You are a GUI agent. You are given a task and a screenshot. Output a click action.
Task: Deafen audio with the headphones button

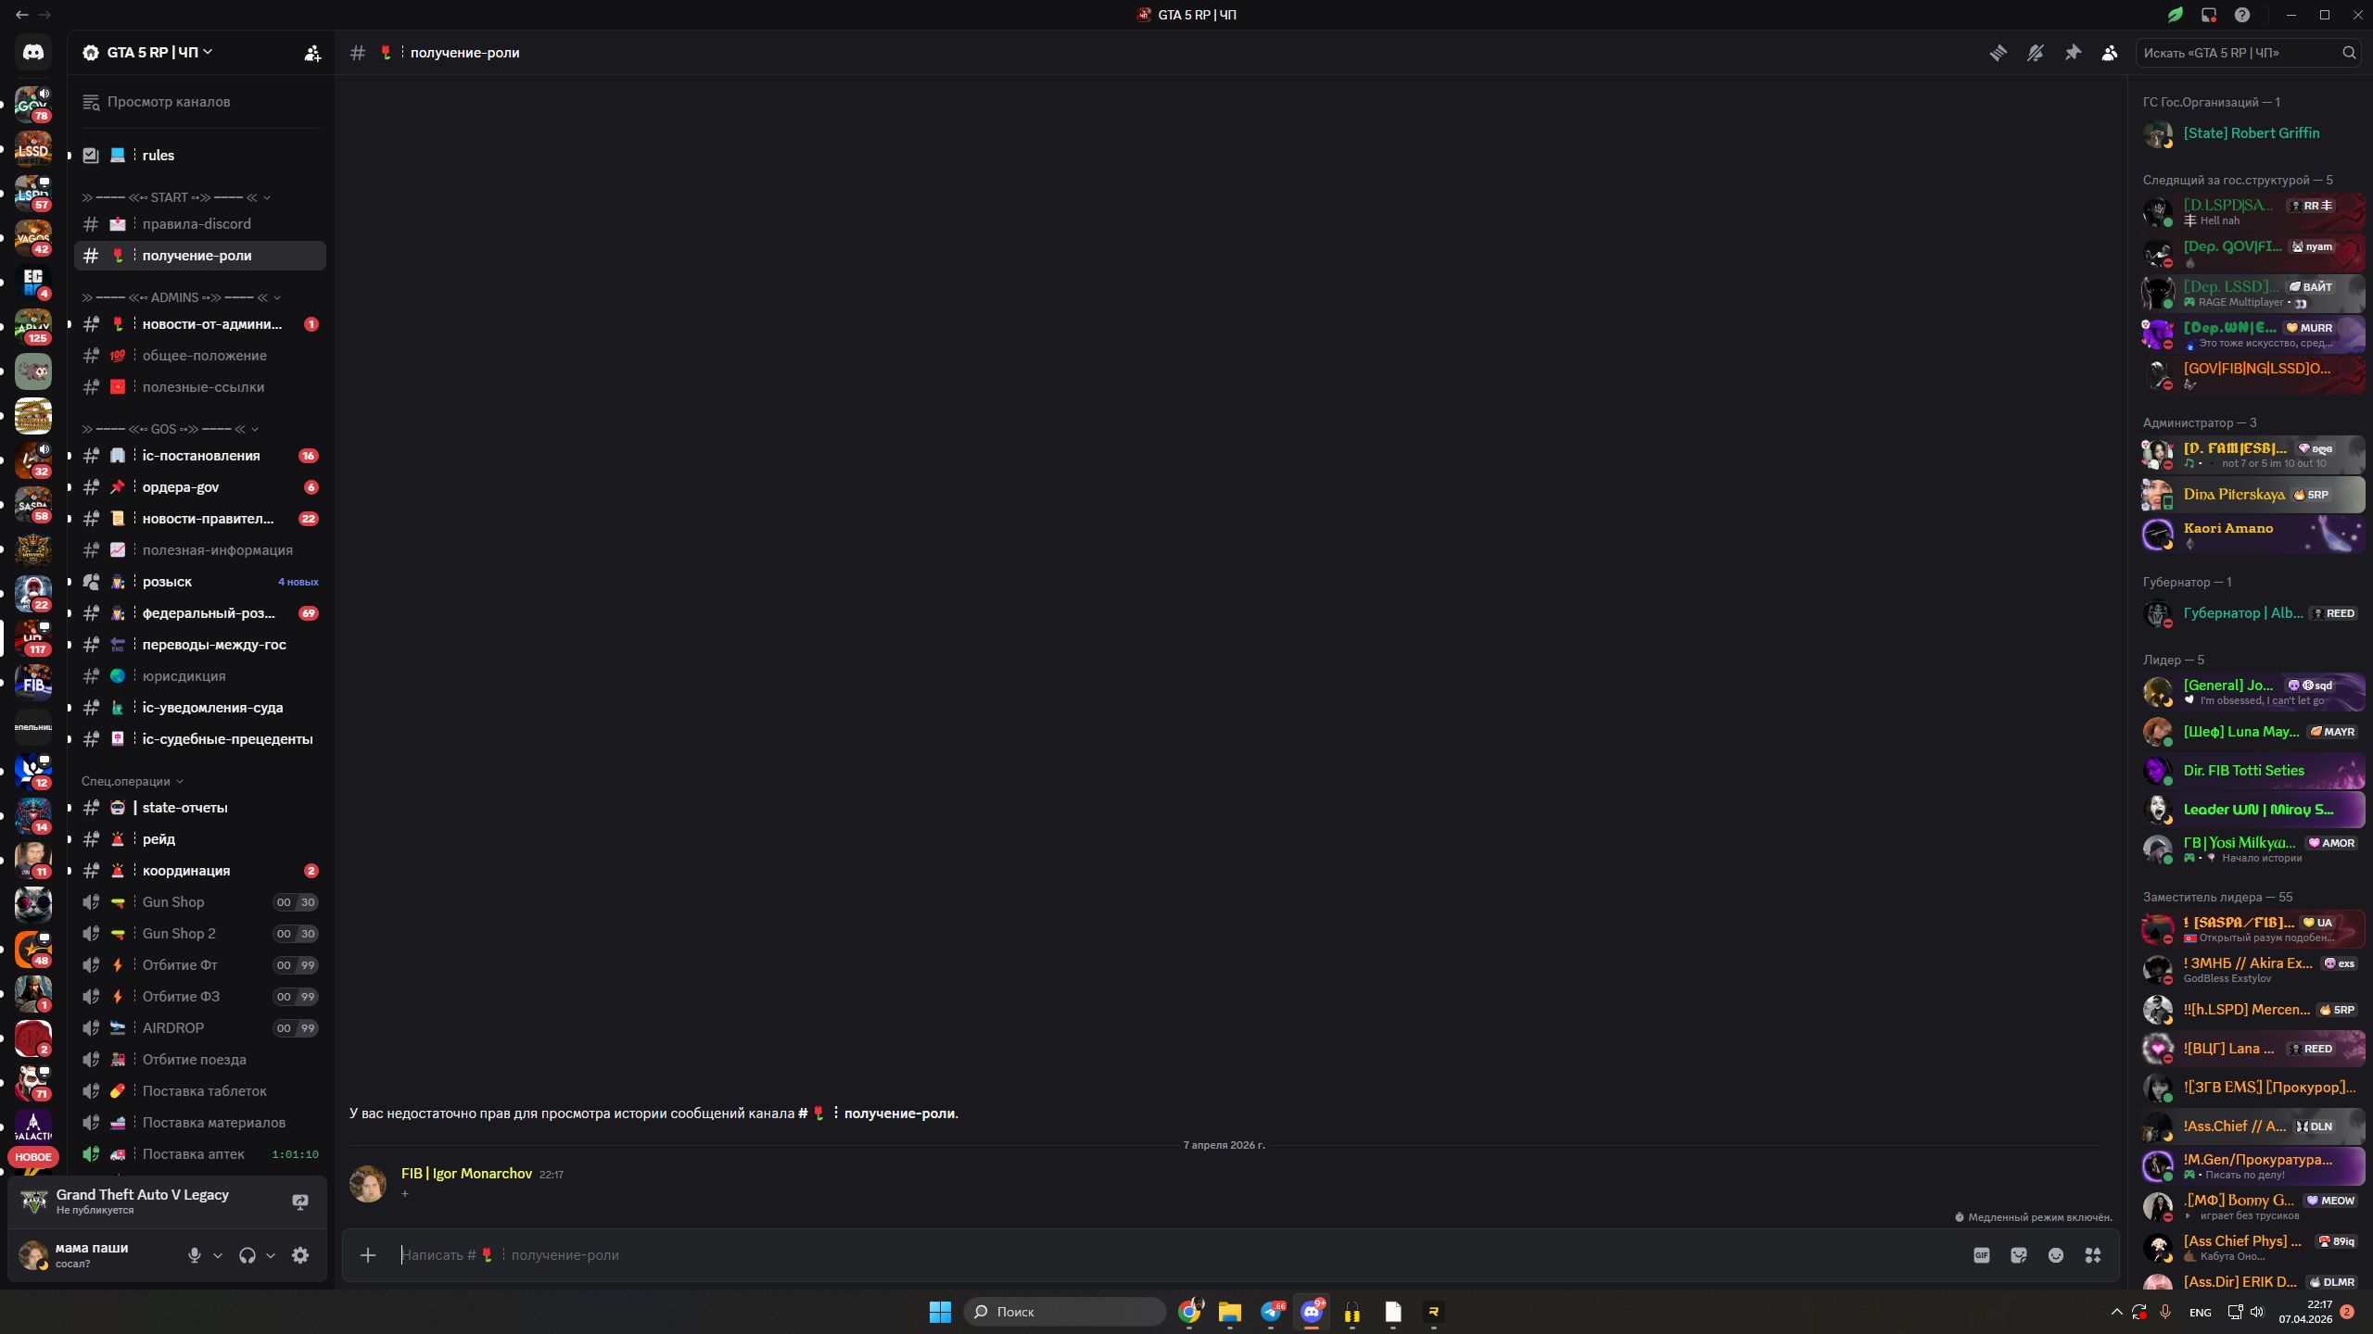coord(247,1255)
